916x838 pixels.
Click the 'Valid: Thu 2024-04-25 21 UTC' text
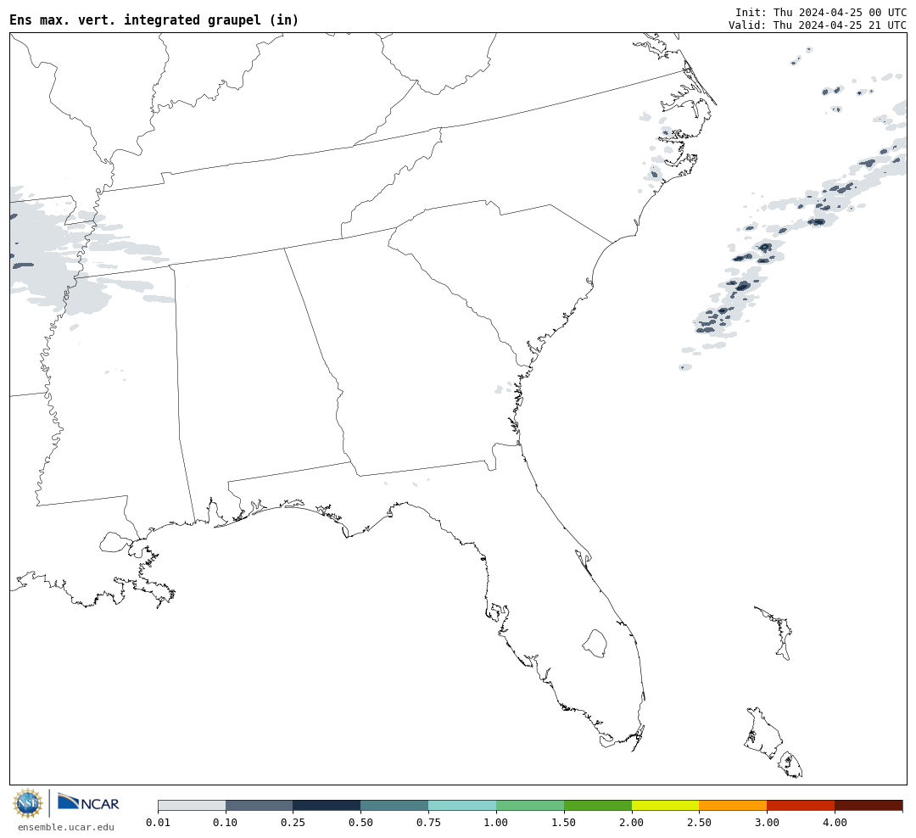click(x=818, y=25)
